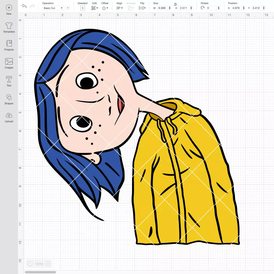274x274 pixels.
Task: Click the Rotate angle field
Action: click(x=211, y=8)
